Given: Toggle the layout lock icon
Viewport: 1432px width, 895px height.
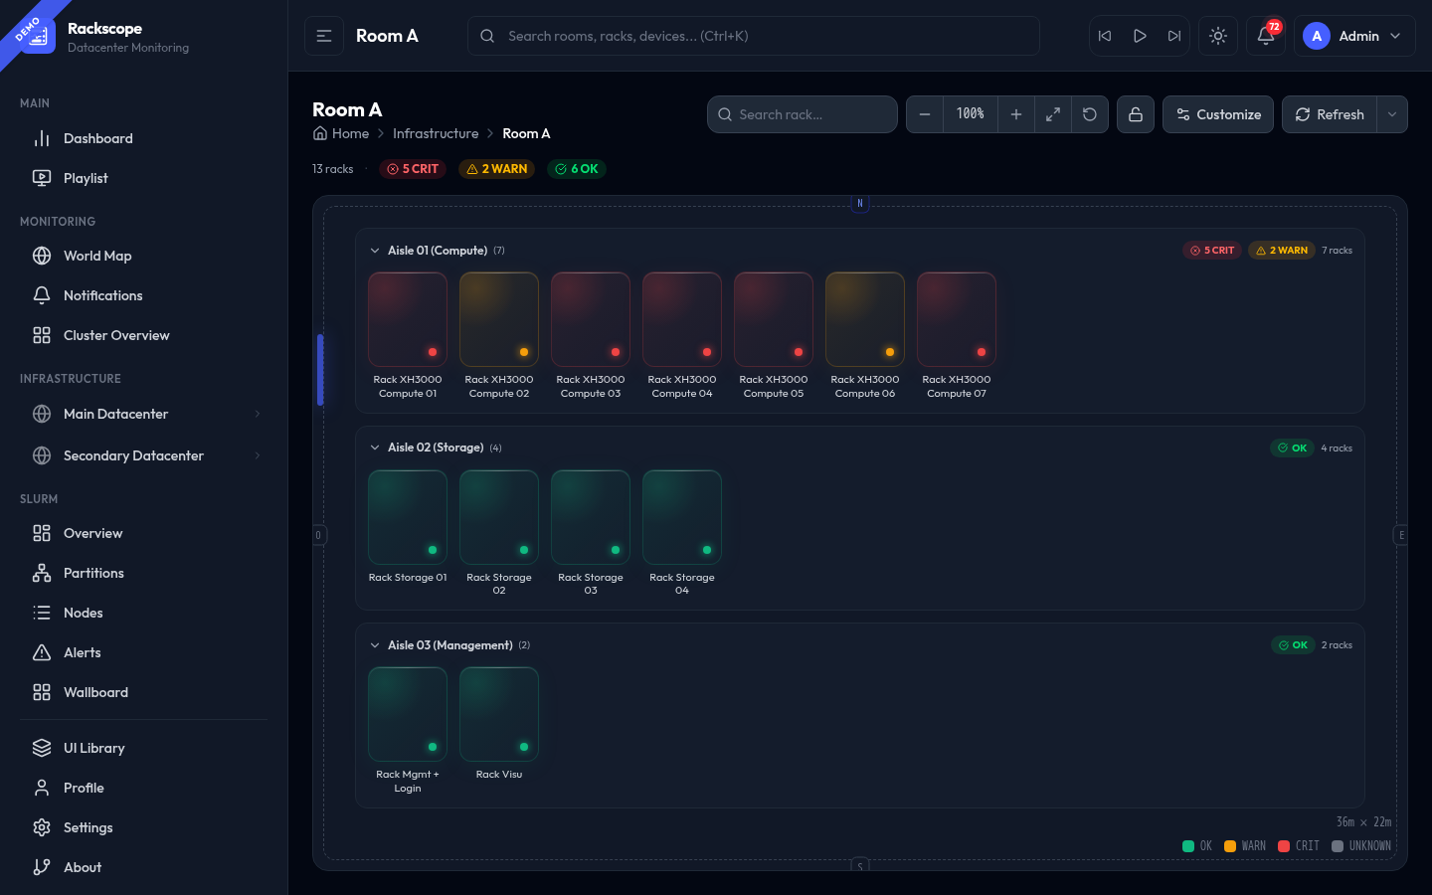Looking at the screenshot, I should point(1135,114).
